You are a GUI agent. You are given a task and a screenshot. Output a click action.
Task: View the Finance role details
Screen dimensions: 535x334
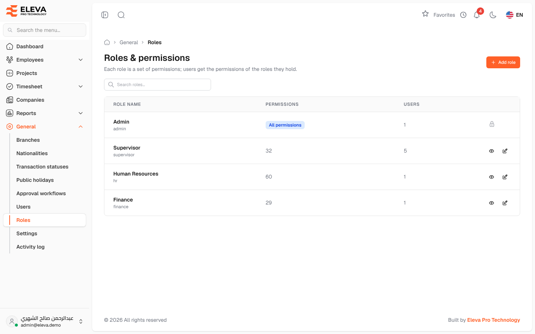[x=492, y=203]
